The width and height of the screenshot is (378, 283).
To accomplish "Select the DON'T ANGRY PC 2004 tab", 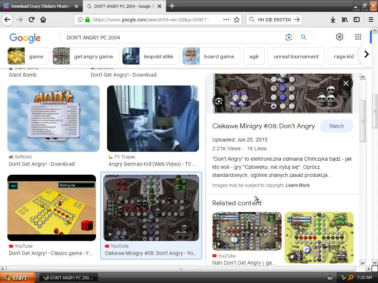I will click(124, 6).
